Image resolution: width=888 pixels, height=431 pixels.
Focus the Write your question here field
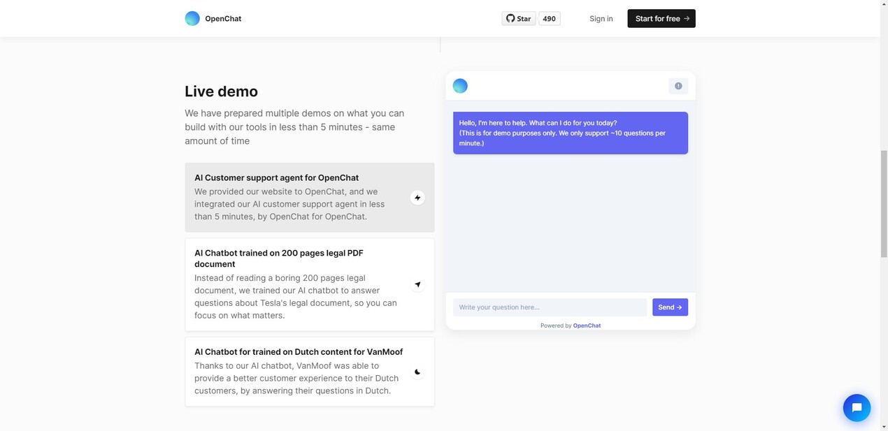[550, 307]
